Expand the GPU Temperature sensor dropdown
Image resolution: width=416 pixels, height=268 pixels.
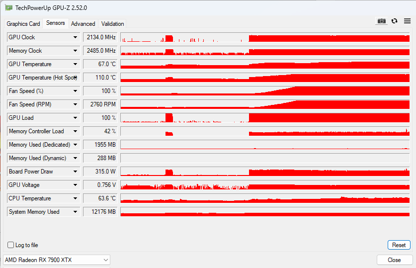[x=76, y=64]
